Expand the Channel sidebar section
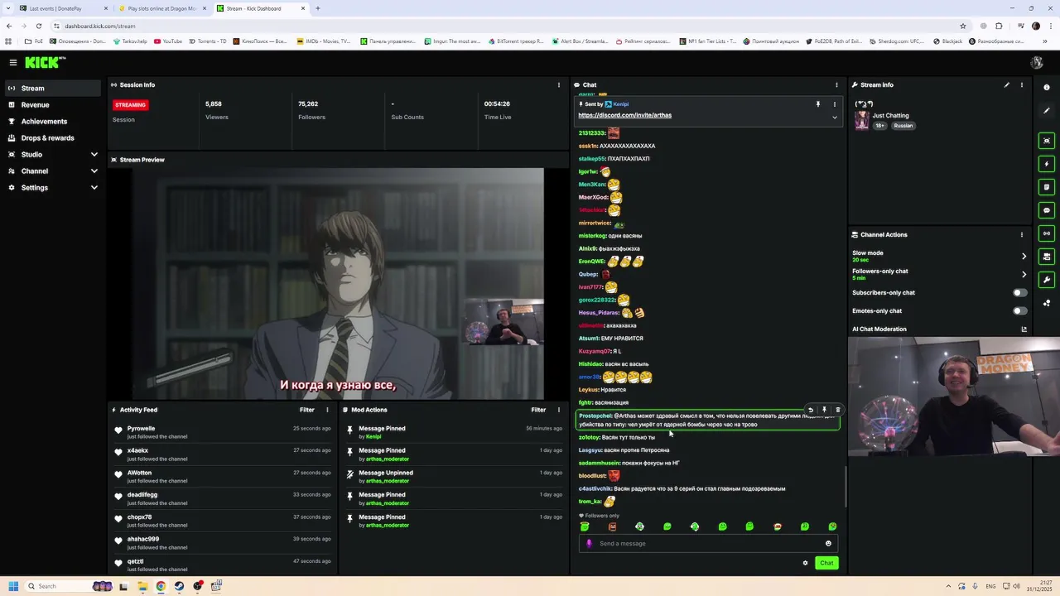 pos(94,171)
